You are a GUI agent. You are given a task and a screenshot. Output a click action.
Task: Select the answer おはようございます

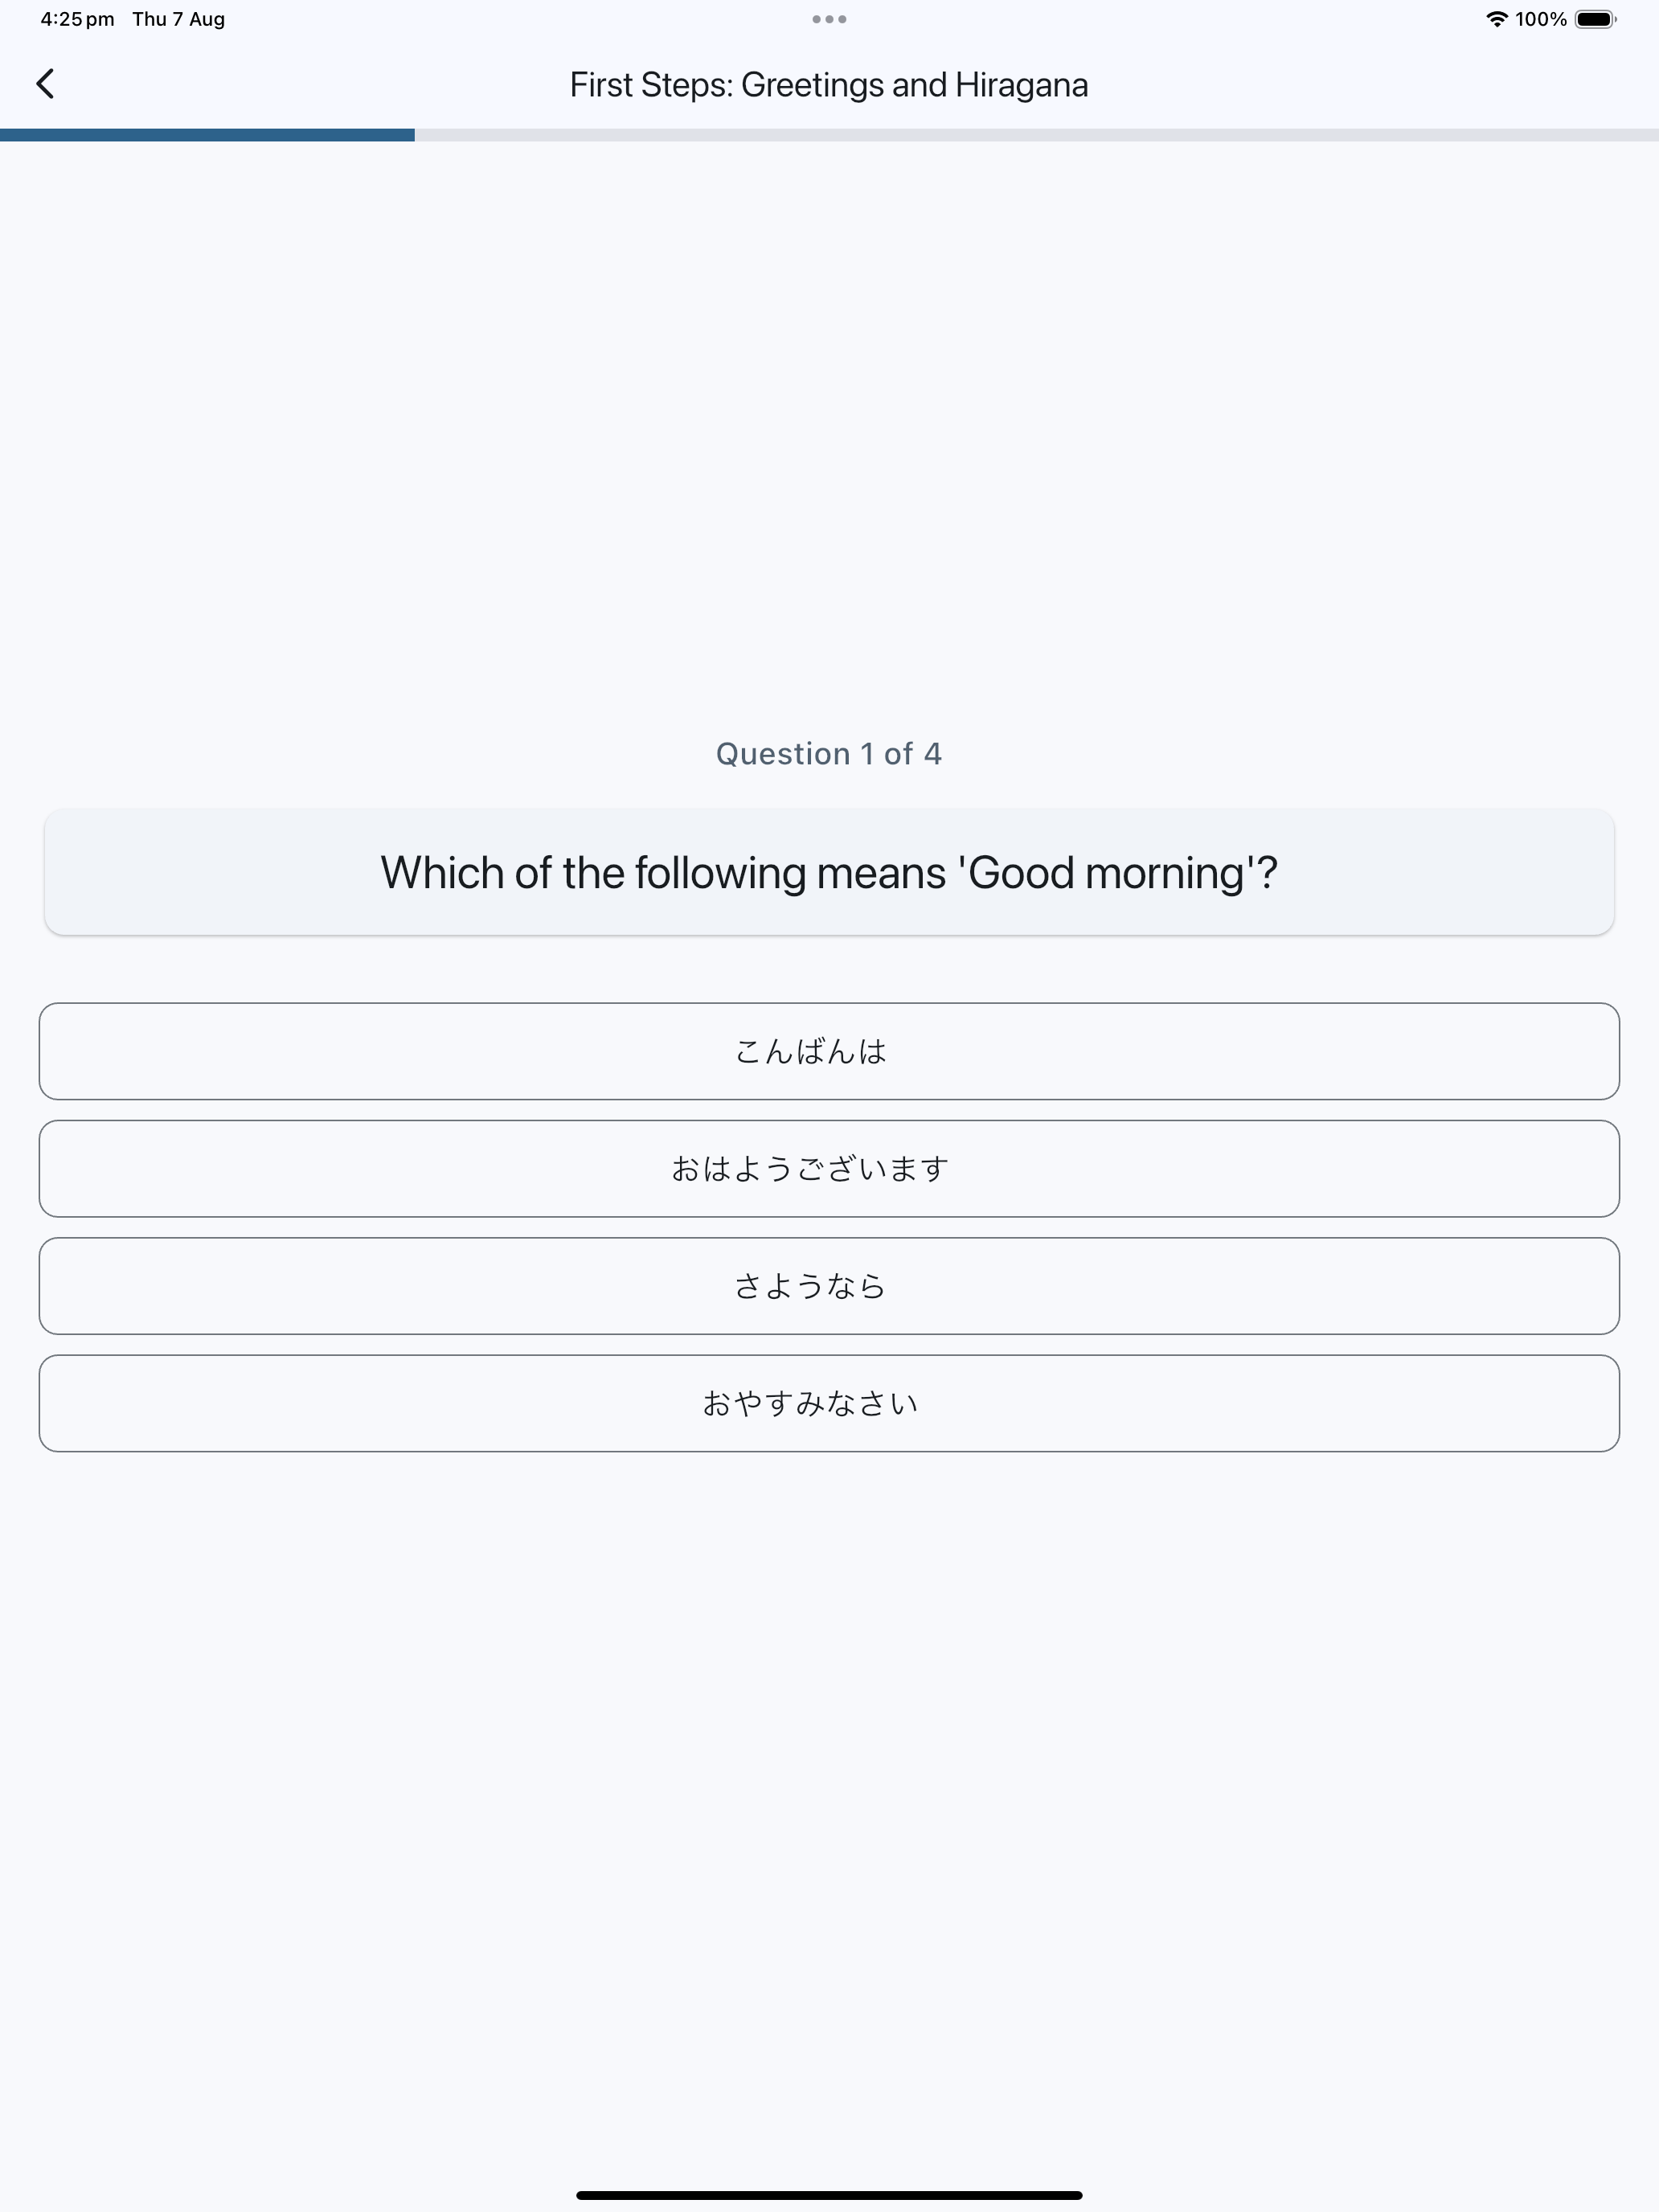point(829,1168)
